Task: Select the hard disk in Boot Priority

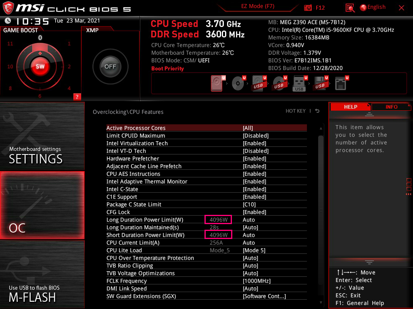Action: coord(217,83)
